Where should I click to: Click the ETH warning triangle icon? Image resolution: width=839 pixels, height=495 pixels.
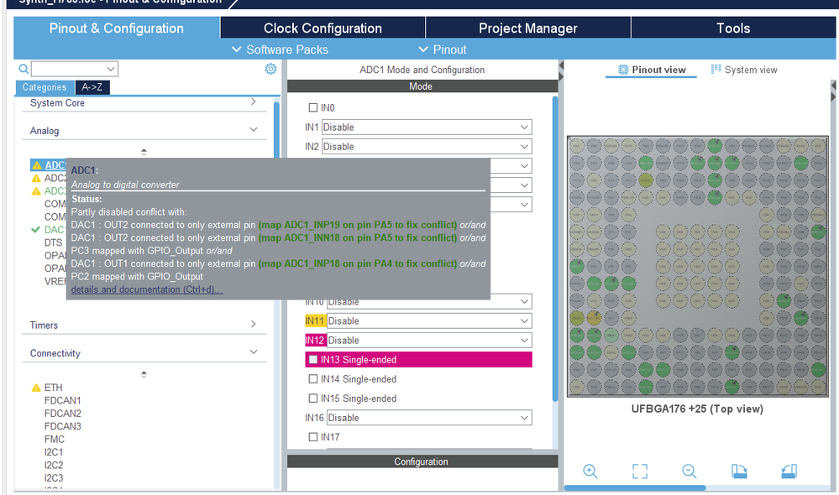(x=36, y=388)
